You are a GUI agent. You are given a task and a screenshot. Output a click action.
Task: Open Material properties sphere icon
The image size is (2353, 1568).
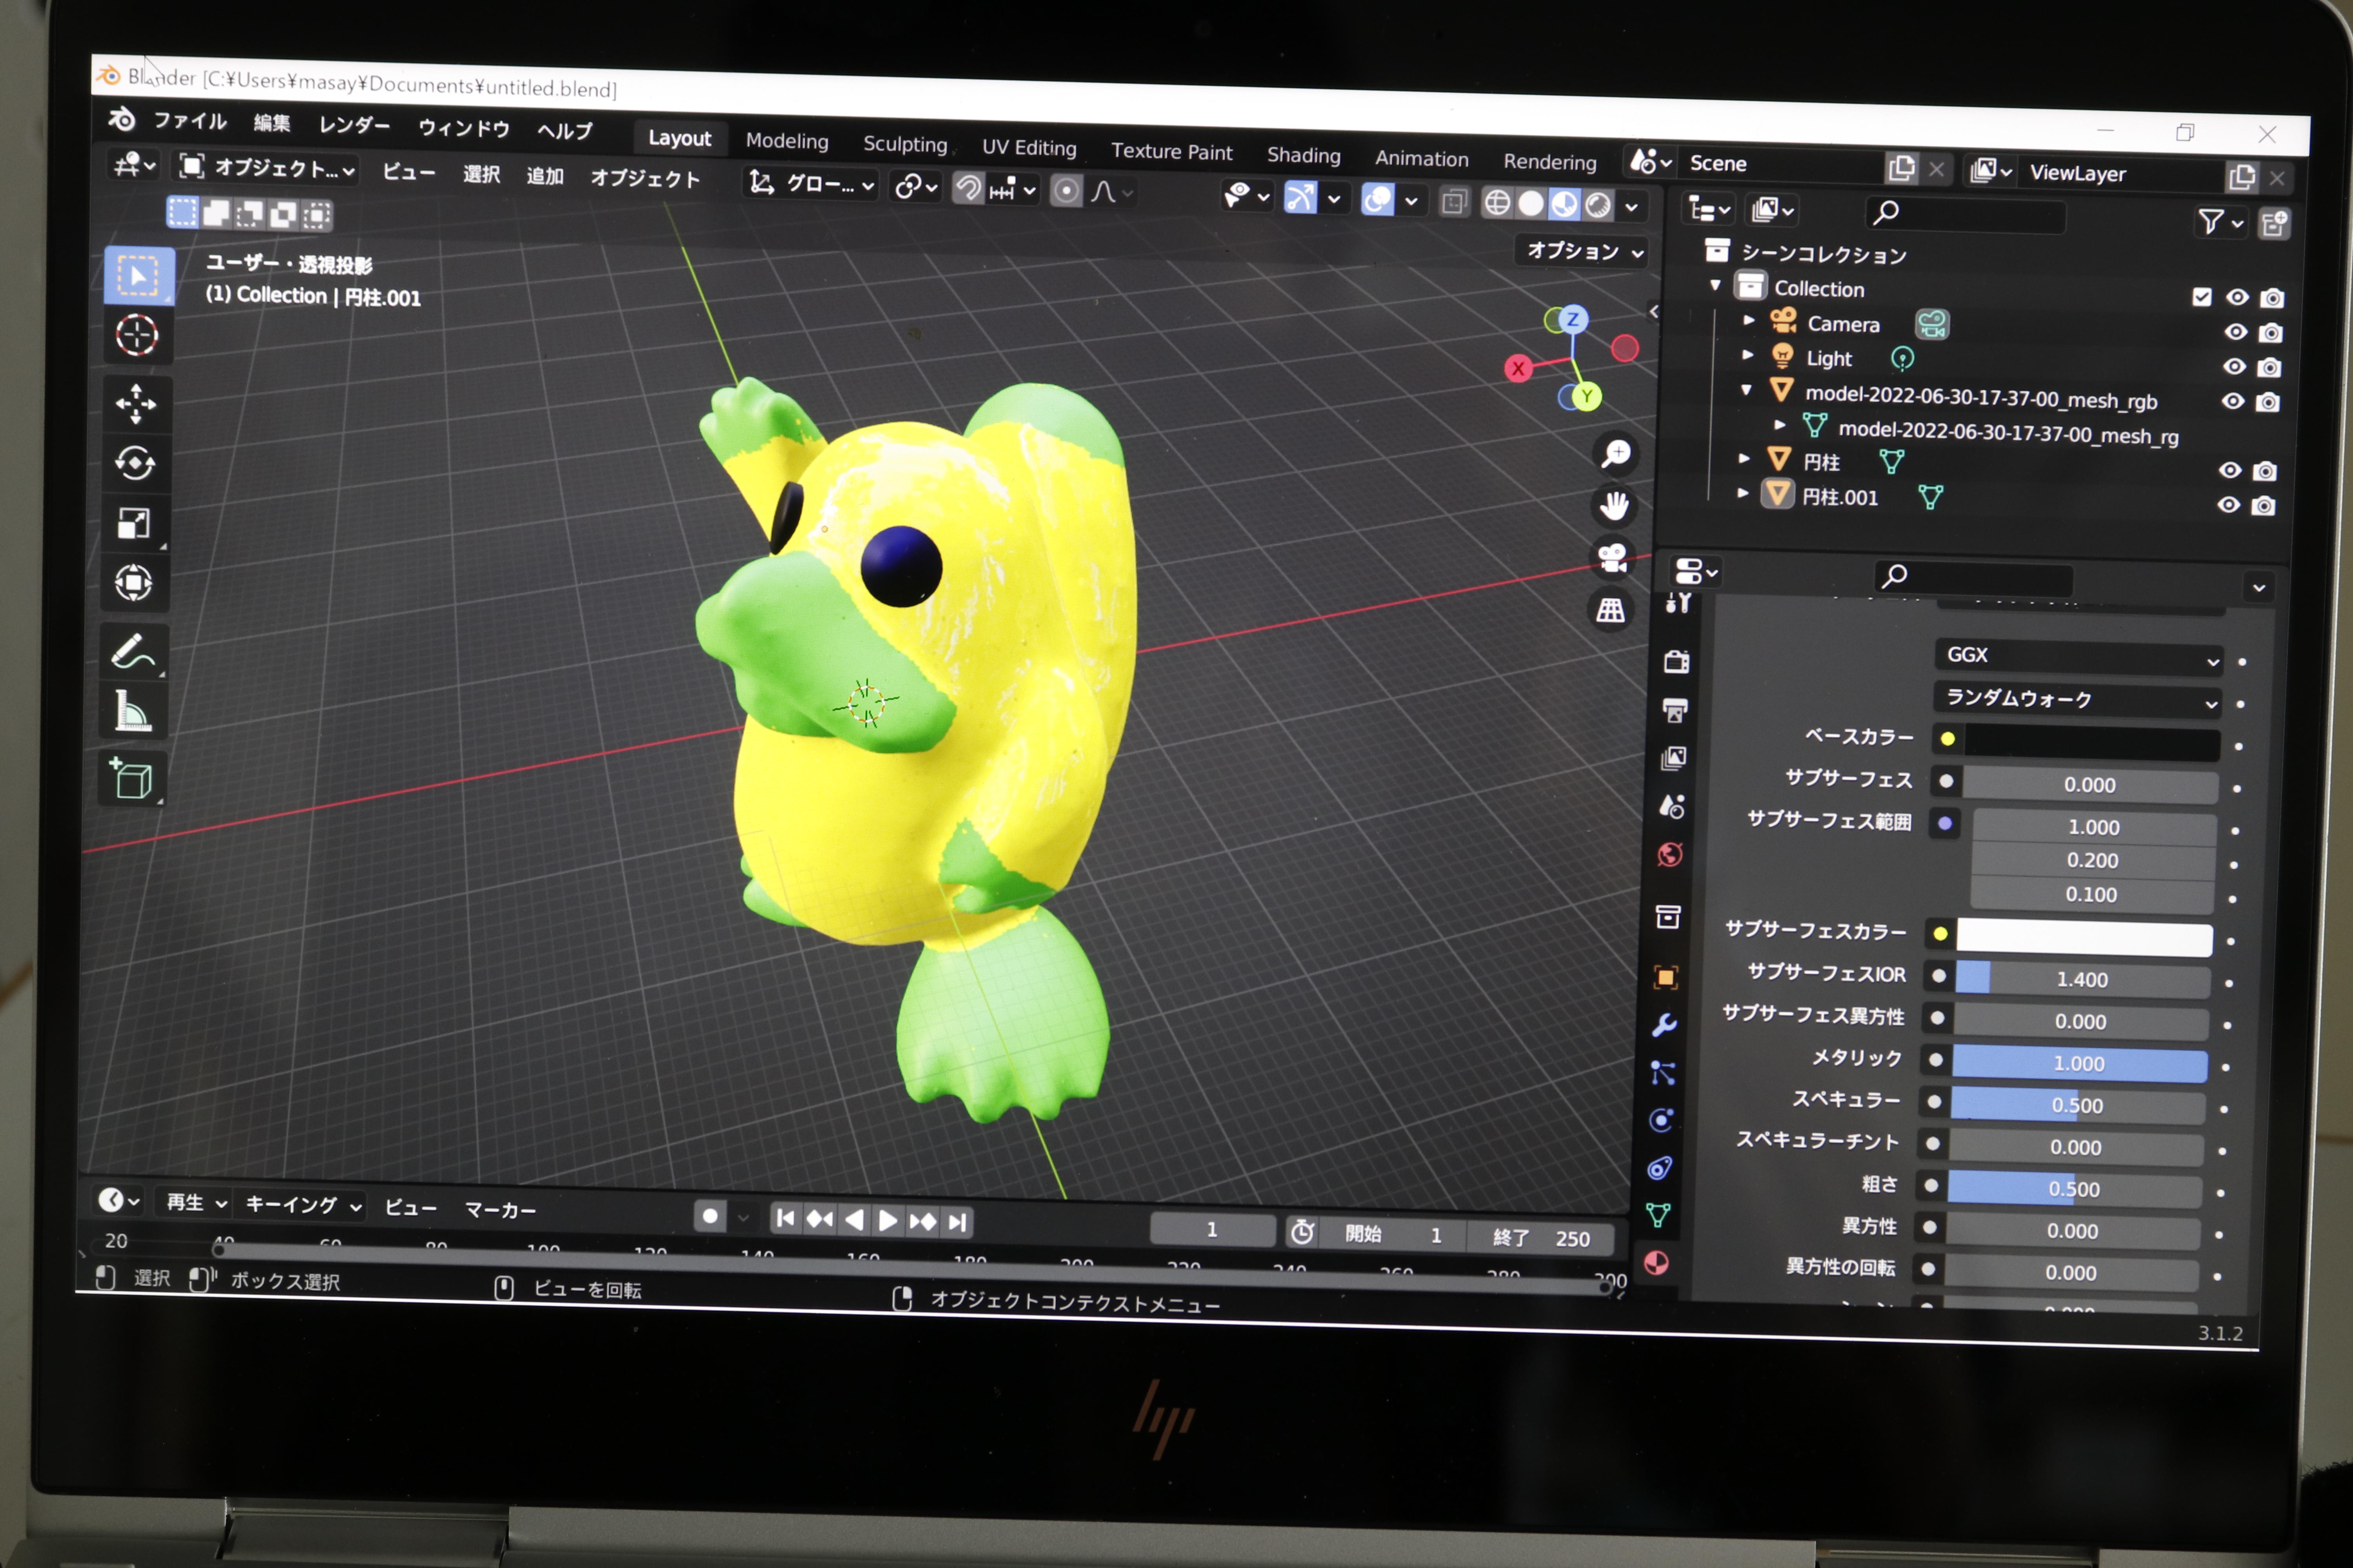1656,1263
